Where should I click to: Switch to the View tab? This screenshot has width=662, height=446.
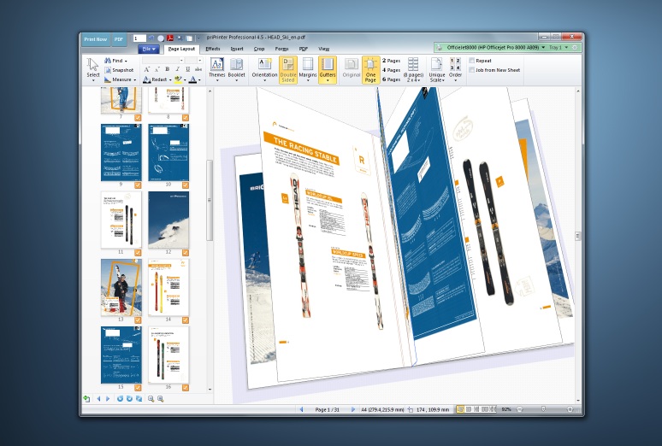324,49
